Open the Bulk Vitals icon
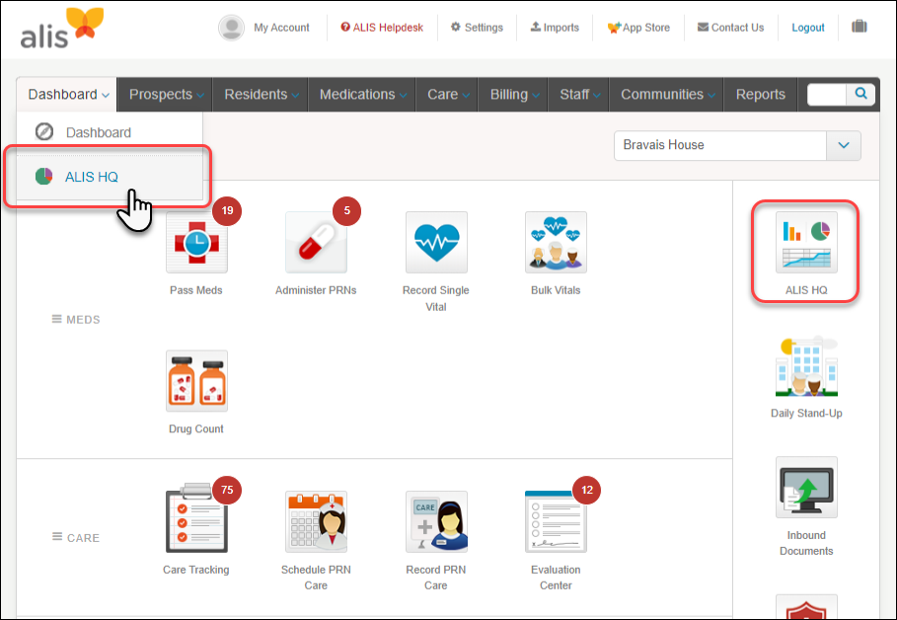Screen dimensions: 897x620 556,242
